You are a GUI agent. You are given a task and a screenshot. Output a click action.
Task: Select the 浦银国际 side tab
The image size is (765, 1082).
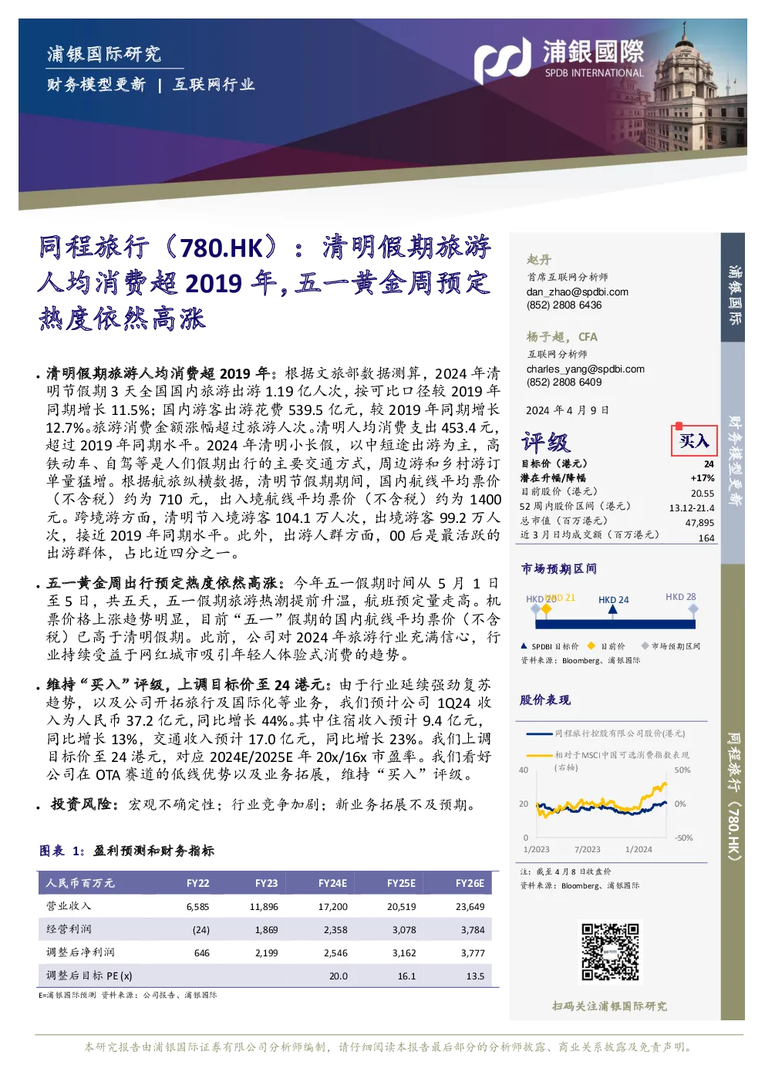[x=733, y=288]
